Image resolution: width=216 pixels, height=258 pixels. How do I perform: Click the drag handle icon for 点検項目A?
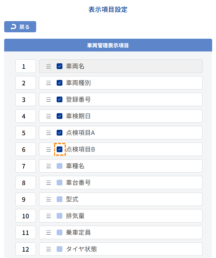49,133
